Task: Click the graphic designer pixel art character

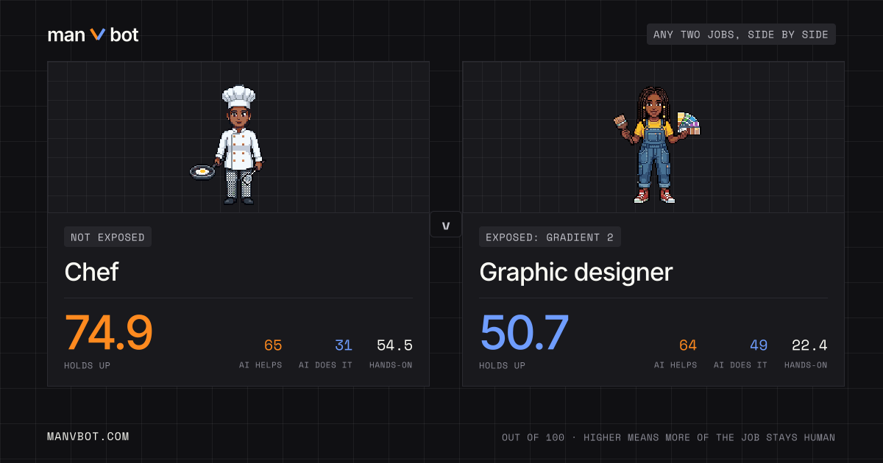Action: [x=656, y=145]
